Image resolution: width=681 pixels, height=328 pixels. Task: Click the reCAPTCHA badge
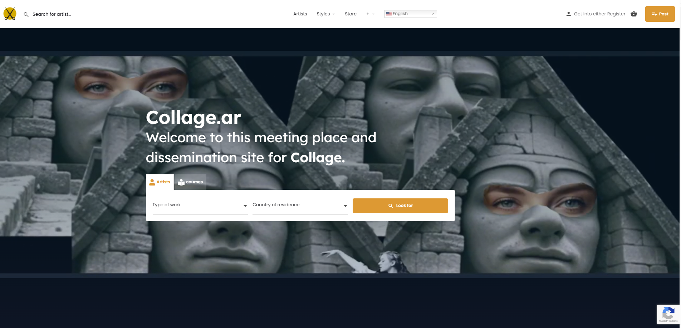[668, 314]
